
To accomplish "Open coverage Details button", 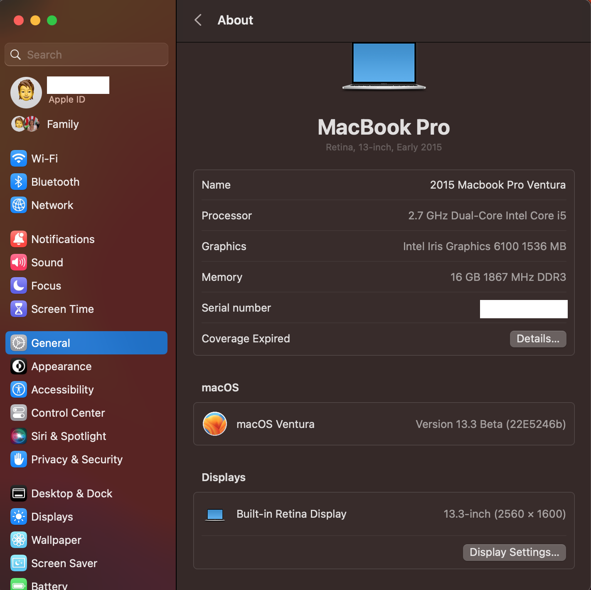I will point(538,339).
